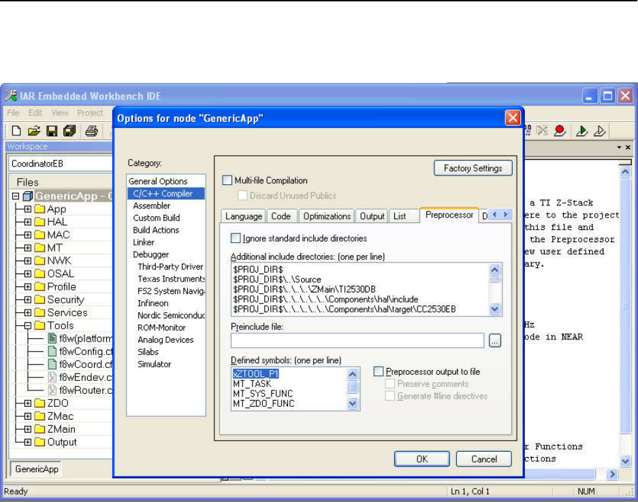Click the GenericApp project cube icon
This screenshot has height=502, width=638.
click(x=28, y=197)
